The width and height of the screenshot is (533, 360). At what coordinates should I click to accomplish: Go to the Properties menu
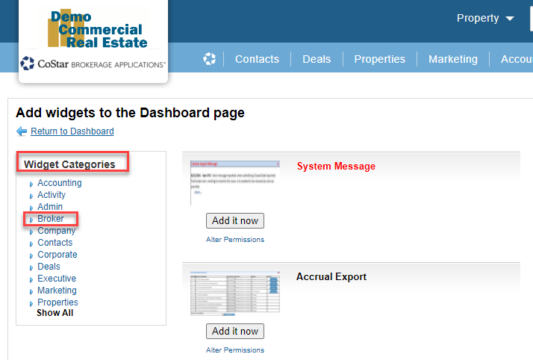click(379, 59)
